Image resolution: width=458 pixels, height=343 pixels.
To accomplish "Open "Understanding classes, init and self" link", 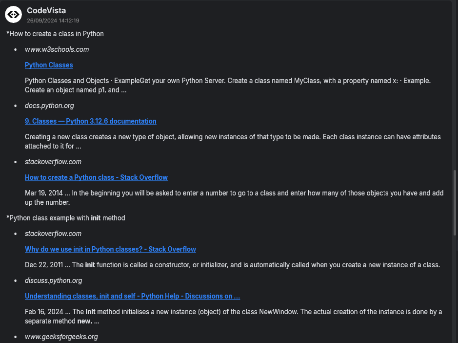I will [132, 296].
